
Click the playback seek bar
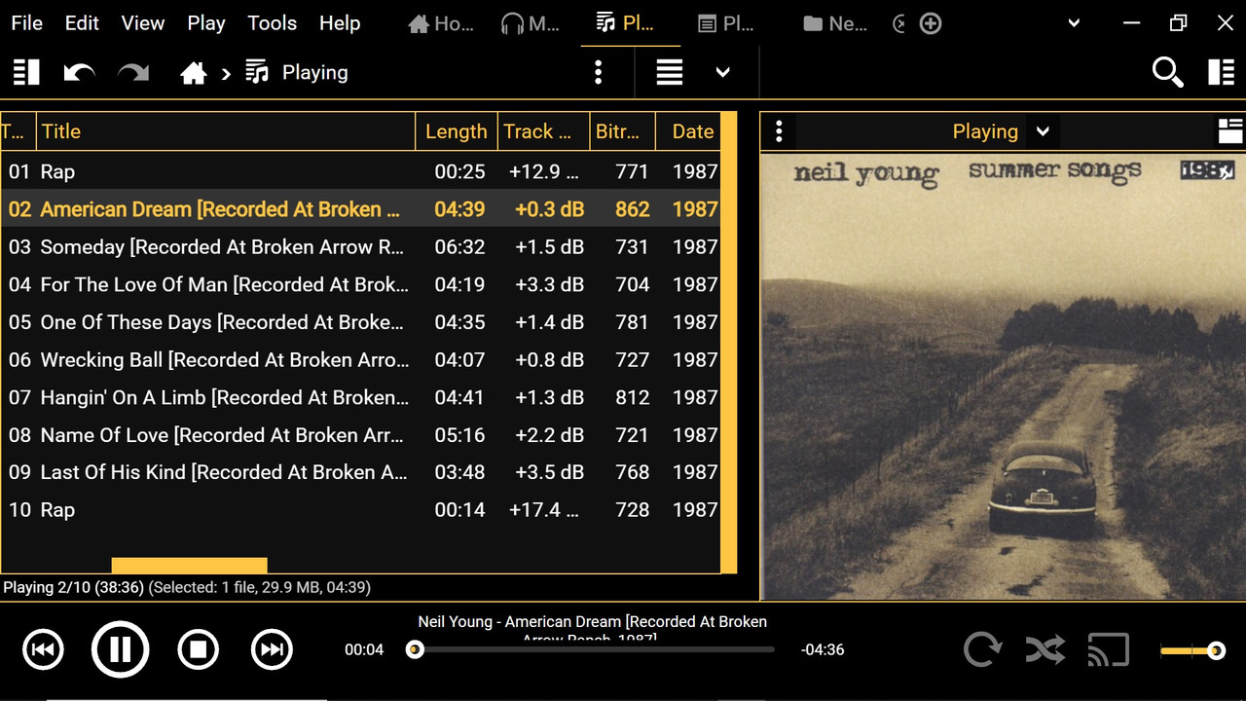(x=594, y=649)
